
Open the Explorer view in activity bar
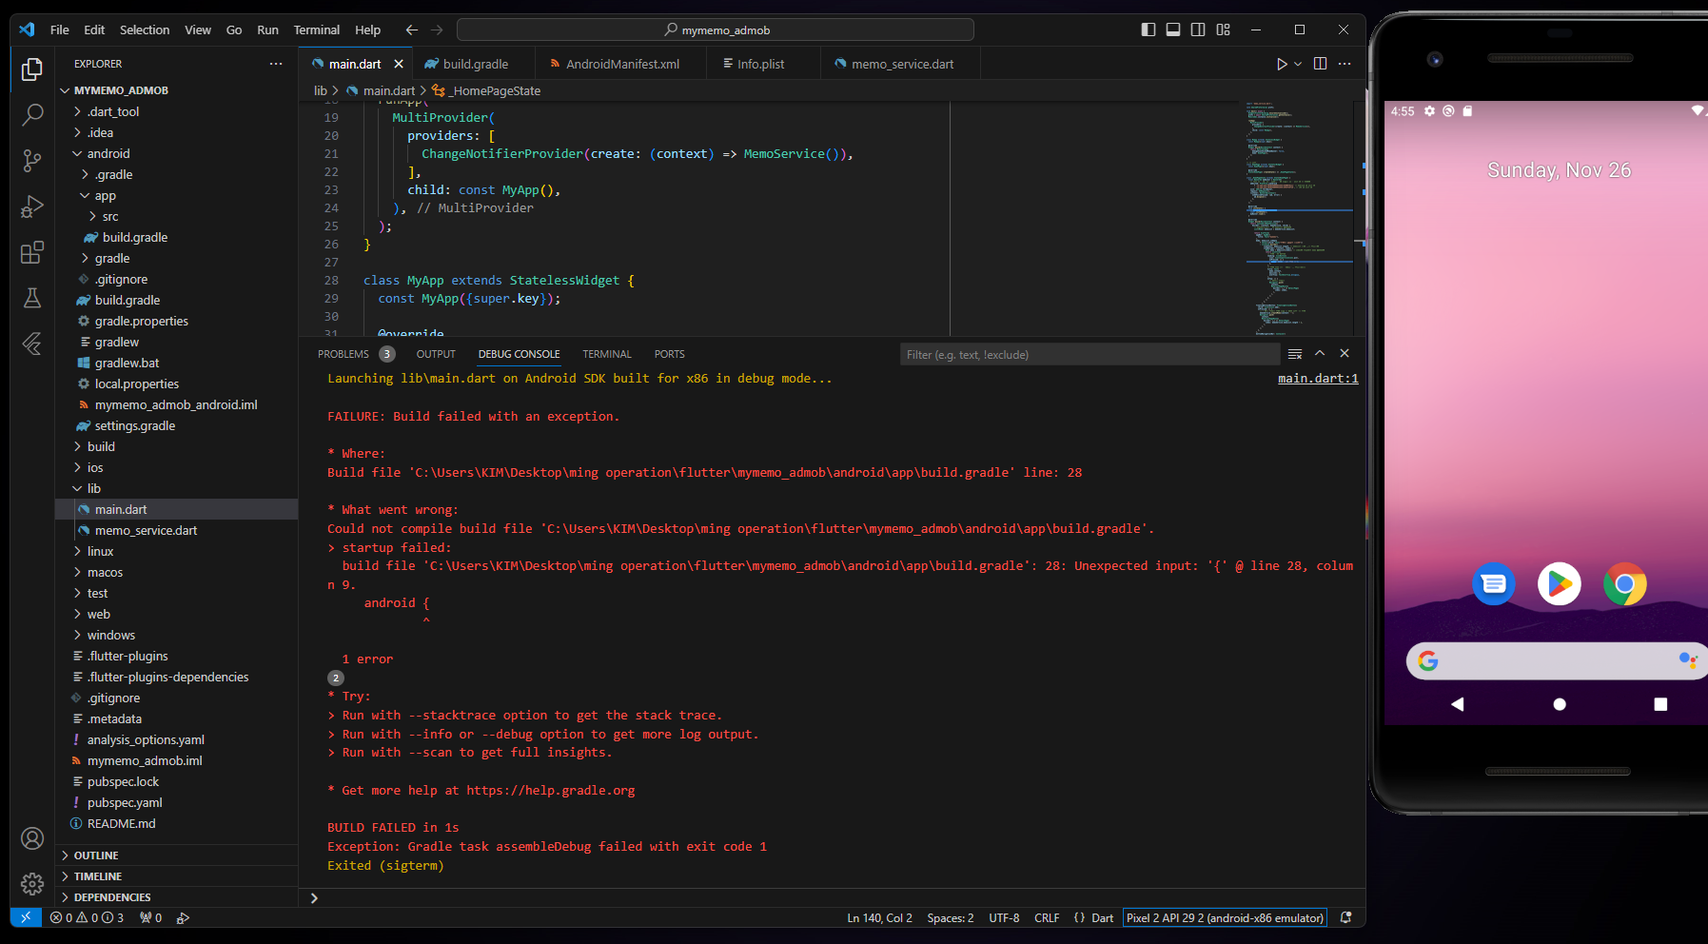point(32,69)
